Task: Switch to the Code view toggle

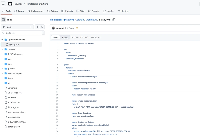Action: coord(55,38)
